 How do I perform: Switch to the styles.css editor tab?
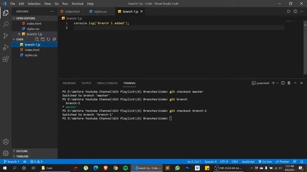pyautogui.click(x=100, y=11)
